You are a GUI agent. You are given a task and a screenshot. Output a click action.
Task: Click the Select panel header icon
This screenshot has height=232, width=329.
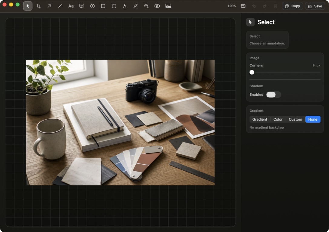coord(250,22)
